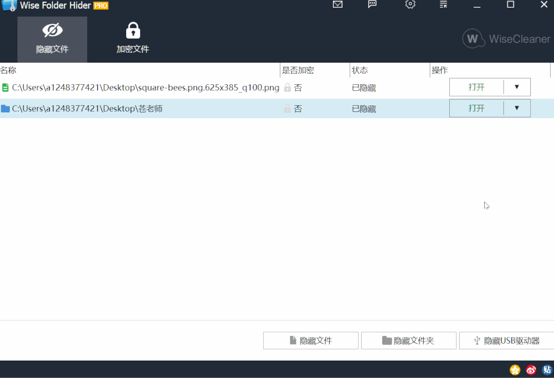Click the yellow star icon in status bar
The height and width of the screenshot is (378, 554).
(515, 370)
